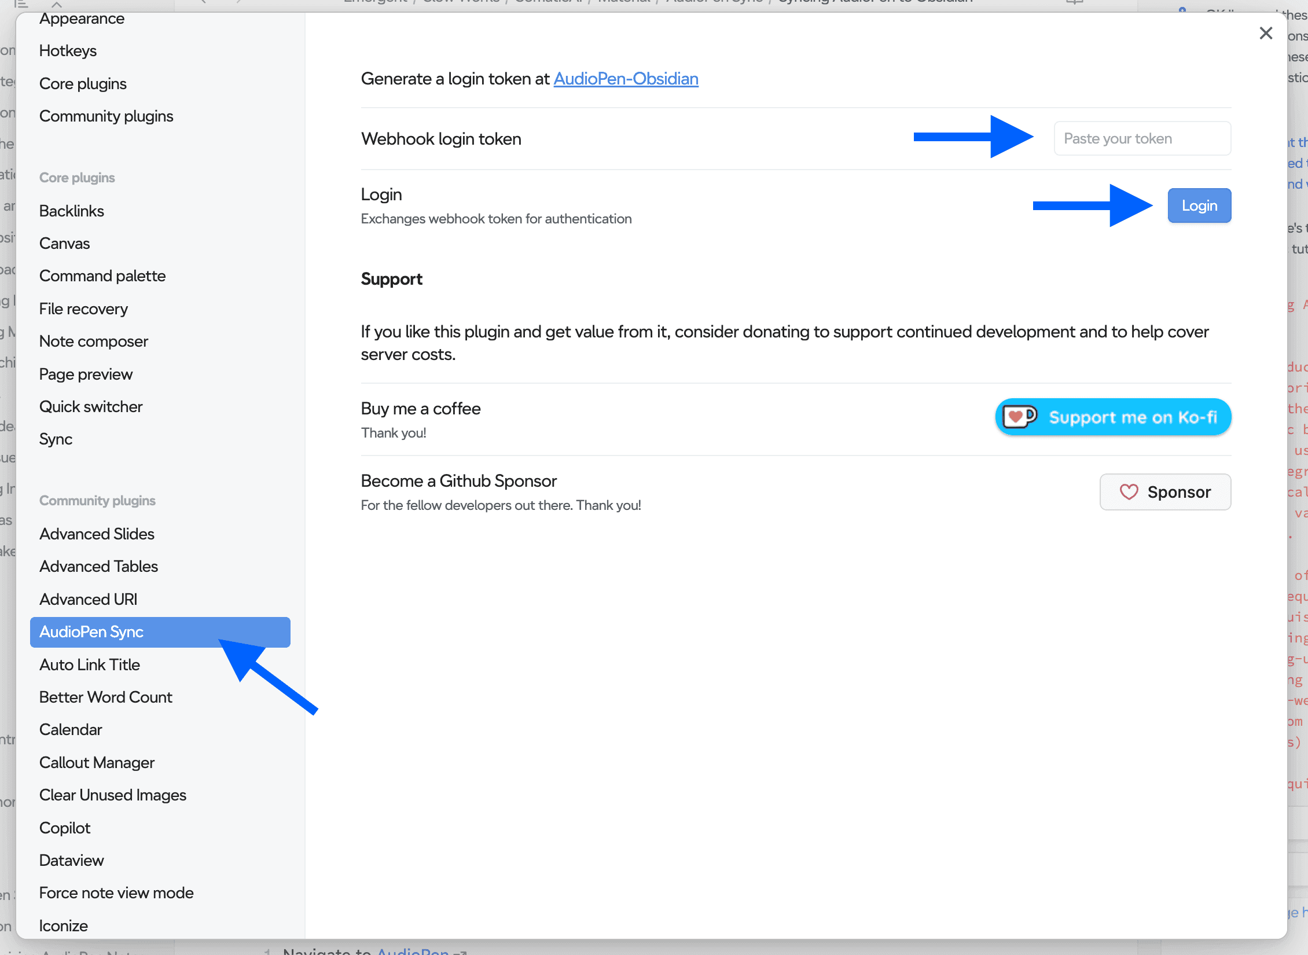Open the AudioPen-Obsidian link
The height and width of the screenshot is (955, 1308).
(x=626, y=79)
